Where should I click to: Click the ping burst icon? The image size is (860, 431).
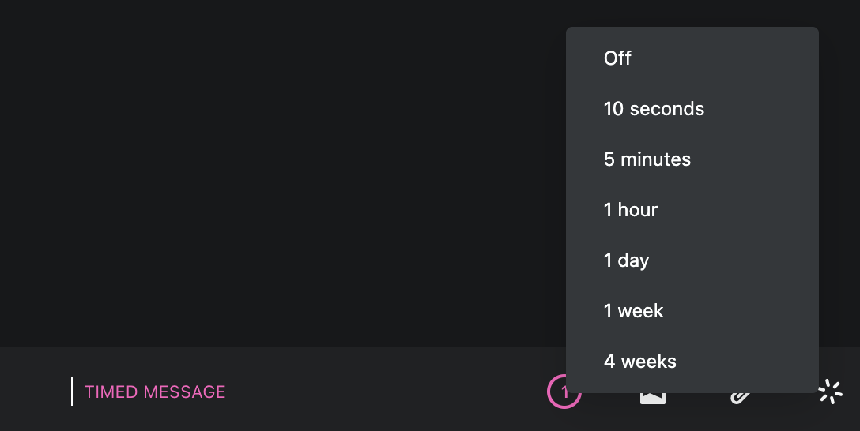click(x=829, y=392)
